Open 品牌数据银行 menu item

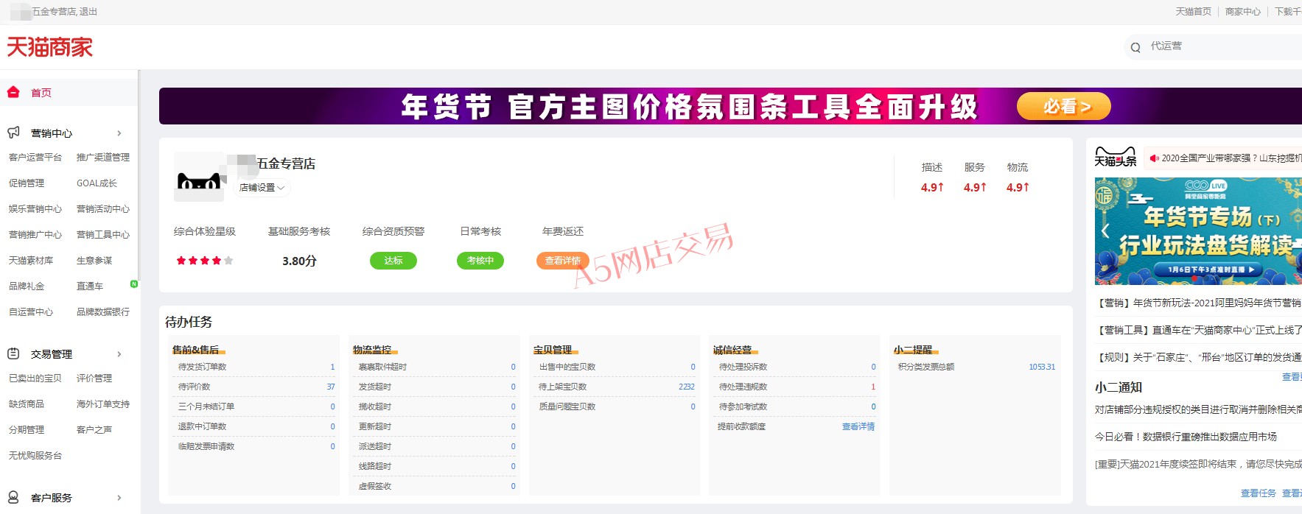click(103, 311)
